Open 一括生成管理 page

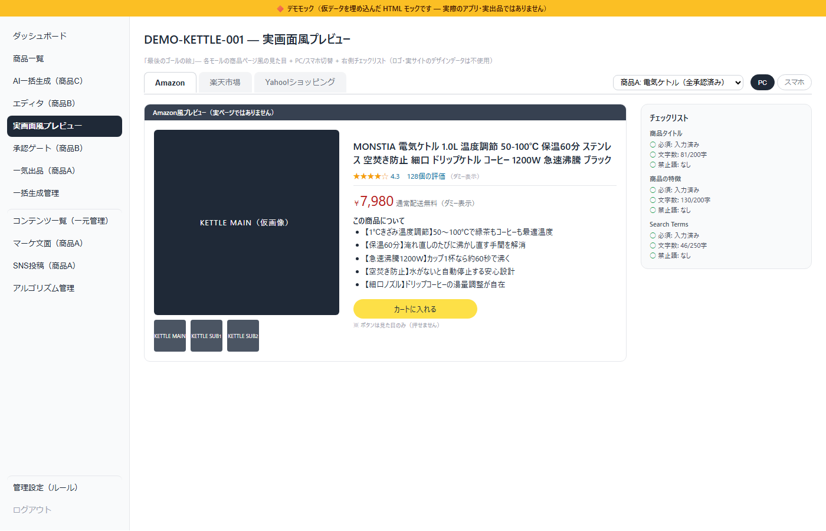click(64, 194)
